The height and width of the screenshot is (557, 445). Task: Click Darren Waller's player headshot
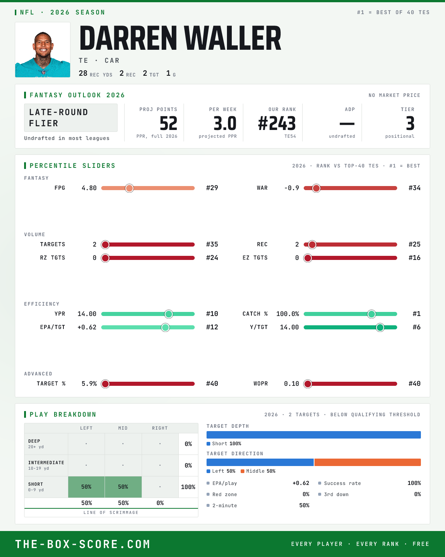pos(43,50)
